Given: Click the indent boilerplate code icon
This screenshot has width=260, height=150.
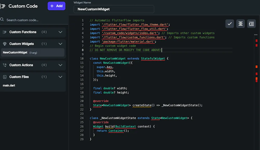Looking at the screenshot, I should click(x=251, y=24).
